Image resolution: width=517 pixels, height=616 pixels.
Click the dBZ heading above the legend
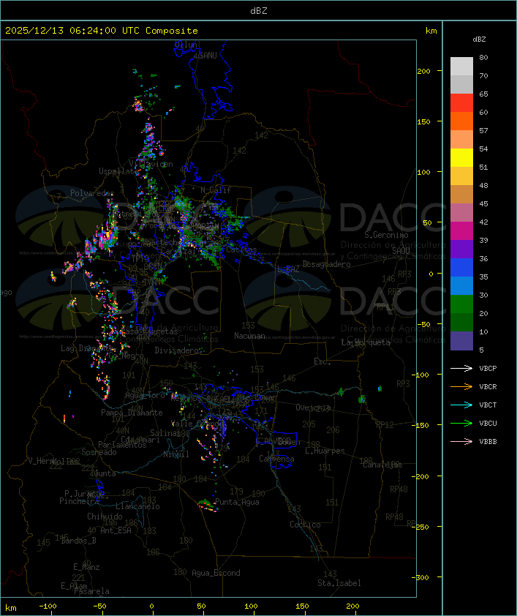pos(479,40)
